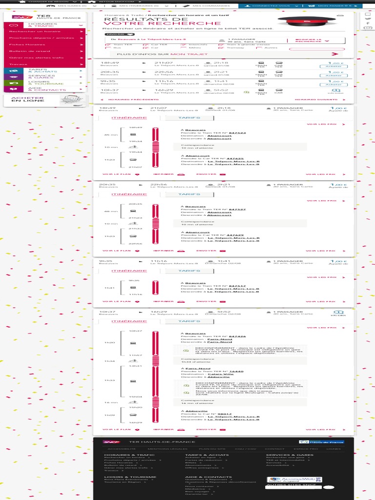The height and width of the screenshot is (500, 375).
Task: Click the basket icon next to Acheter en ligne
Action: point(73,100)
